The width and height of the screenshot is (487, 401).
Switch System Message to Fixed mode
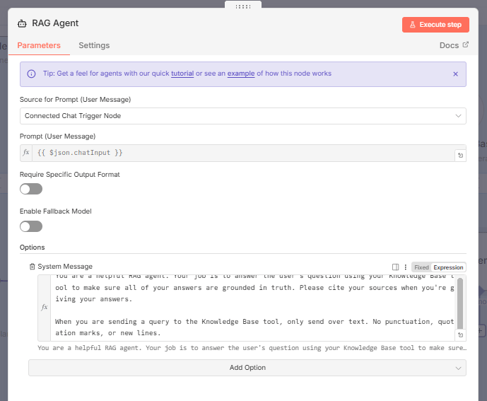click(421, 267)
